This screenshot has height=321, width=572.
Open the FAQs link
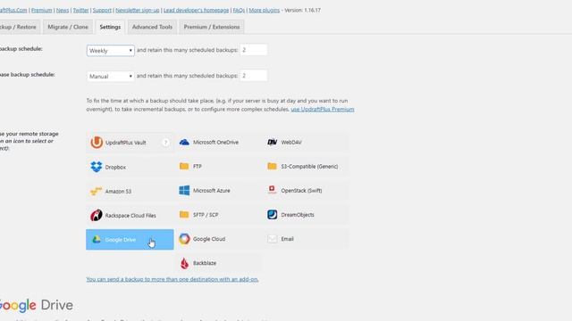[239, 10]
